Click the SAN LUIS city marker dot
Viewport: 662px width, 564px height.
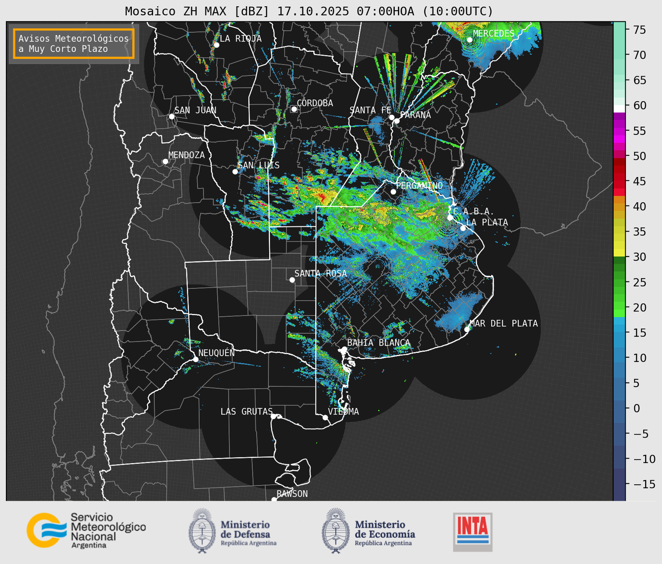[235, 172]
